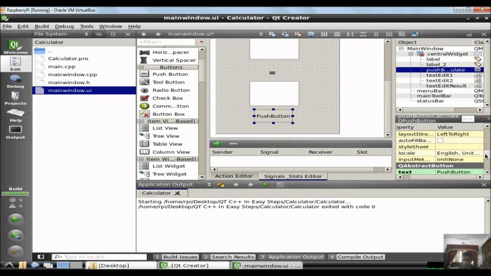Select Edit Tab Order toolbar icon
491x276 pixels.
click(x=311, y=34)
